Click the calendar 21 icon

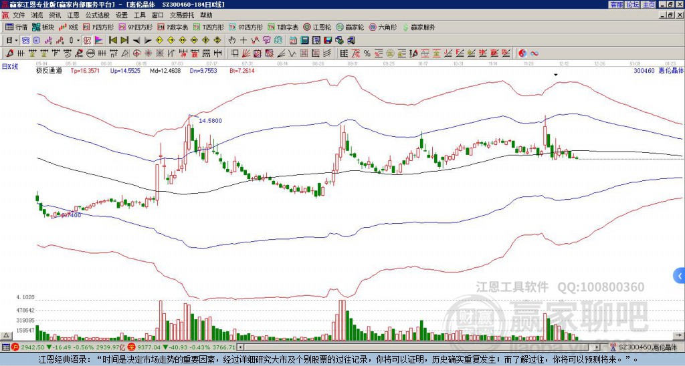pyautogui.click(x=293, y=41)
